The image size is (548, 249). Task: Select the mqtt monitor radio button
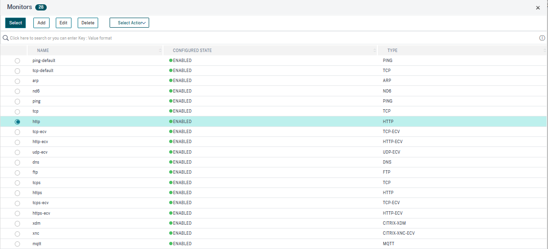click(18, 244)
